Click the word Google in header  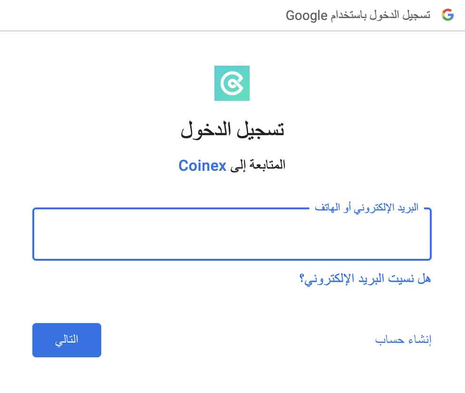coord(306,15)
